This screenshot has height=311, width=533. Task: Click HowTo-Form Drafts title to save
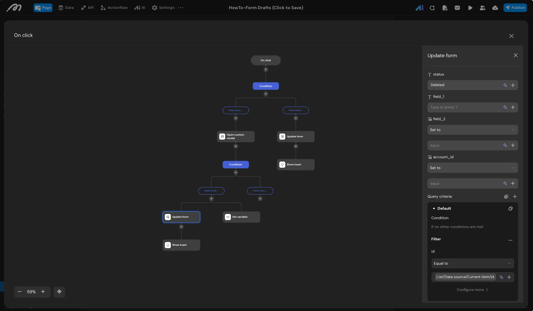click(266, 8)
